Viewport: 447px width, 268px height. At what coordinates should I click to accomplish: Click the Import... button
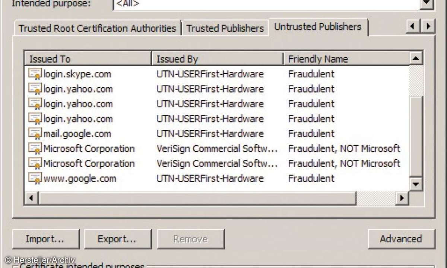[46, 239]
